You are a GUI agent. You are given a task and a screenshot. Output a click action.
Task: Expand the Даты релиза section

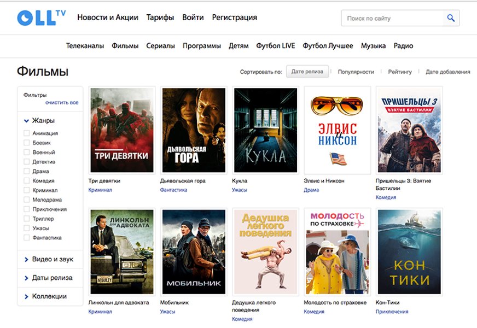coord(52,278)
